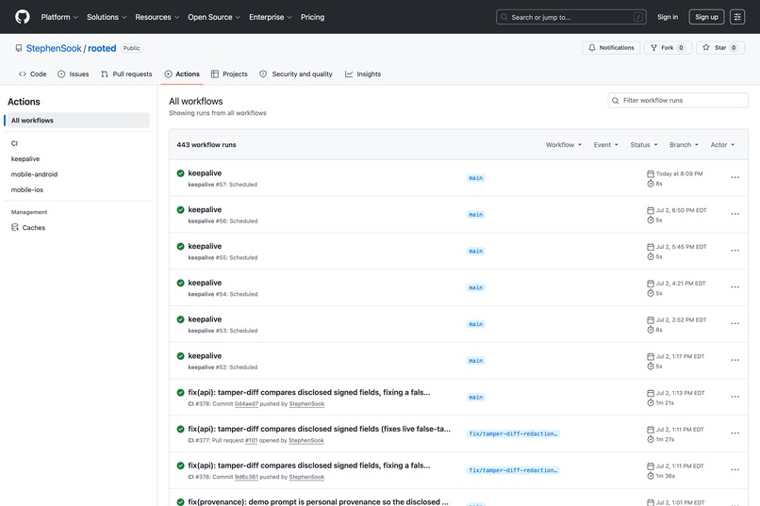Image resolution: width=760 pixels, height=506 pixels.
Task: Expand the Open Source menu
Action: click(214, 17)
